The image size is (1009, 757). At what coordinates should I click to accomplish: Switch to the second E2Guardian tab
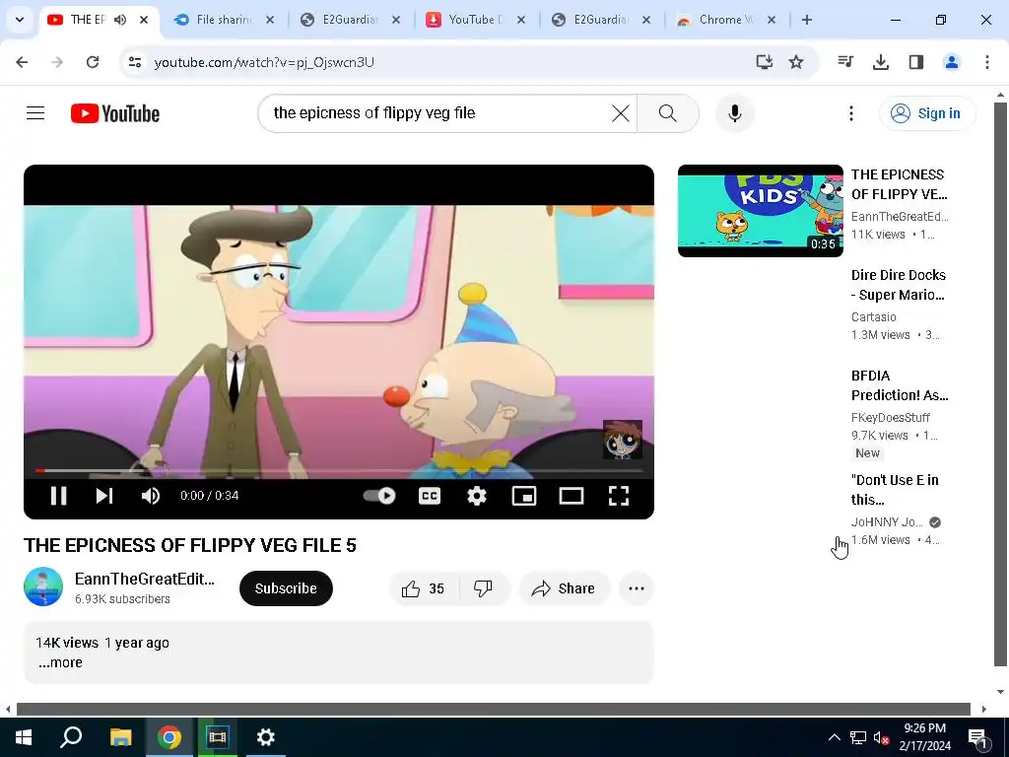[601, 20]
